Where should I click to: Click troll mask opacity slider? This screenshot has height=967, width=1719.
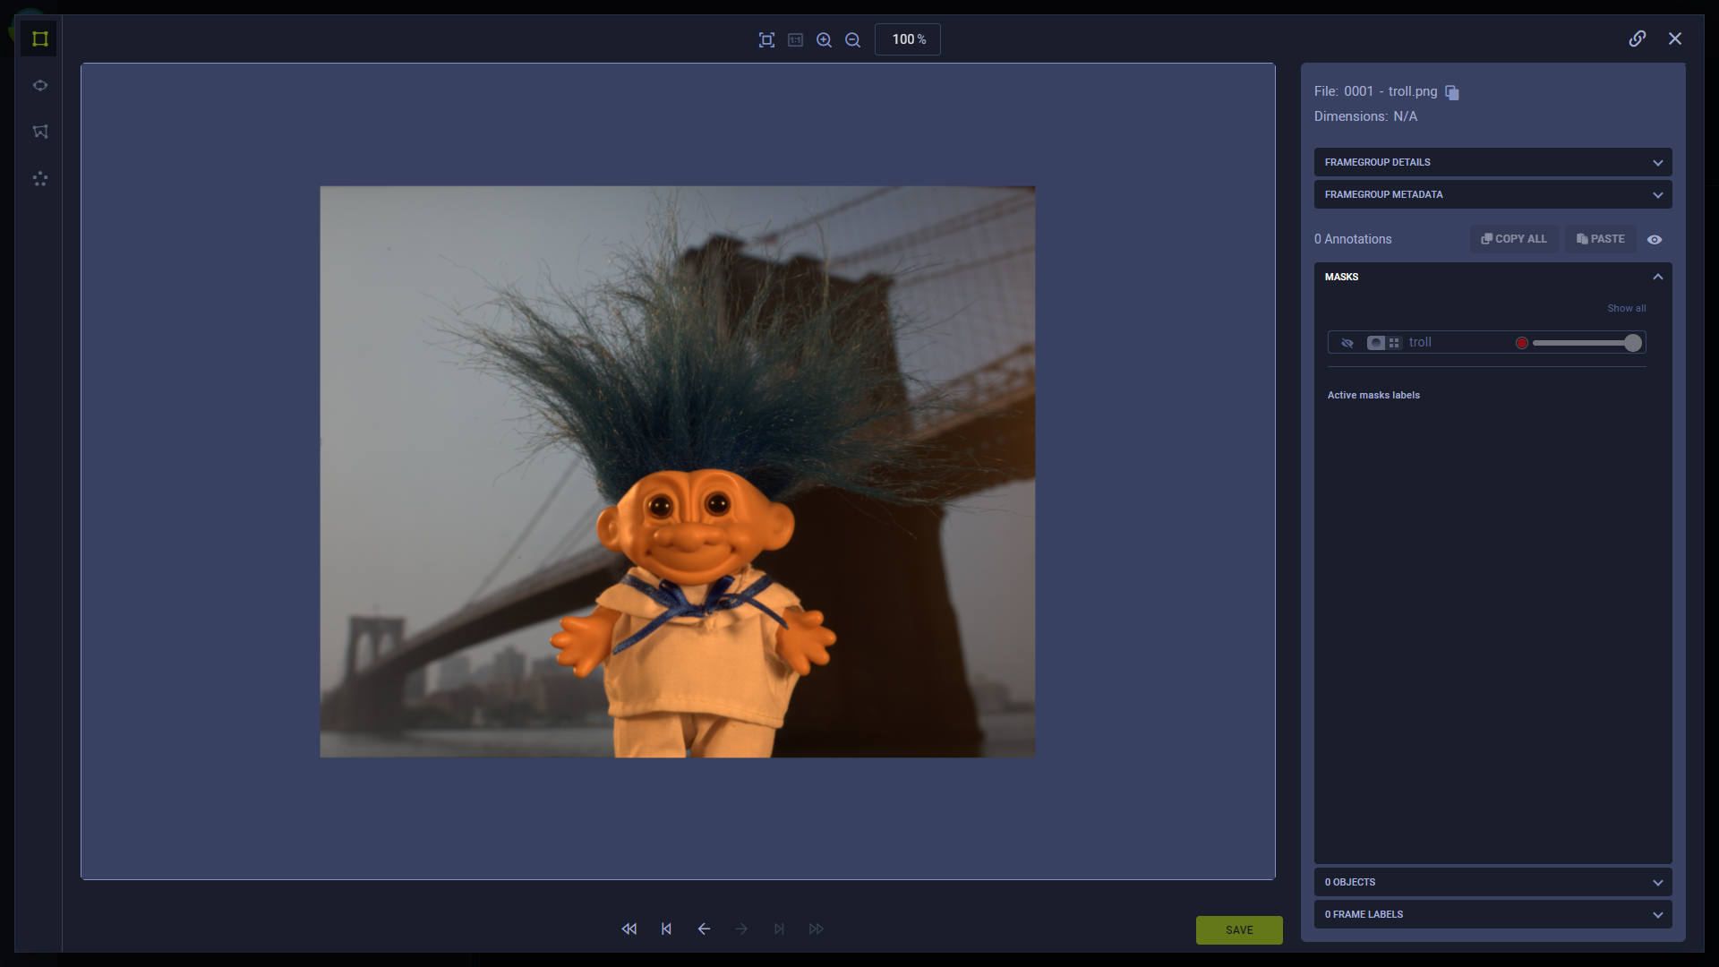(x=1585, y=343)
